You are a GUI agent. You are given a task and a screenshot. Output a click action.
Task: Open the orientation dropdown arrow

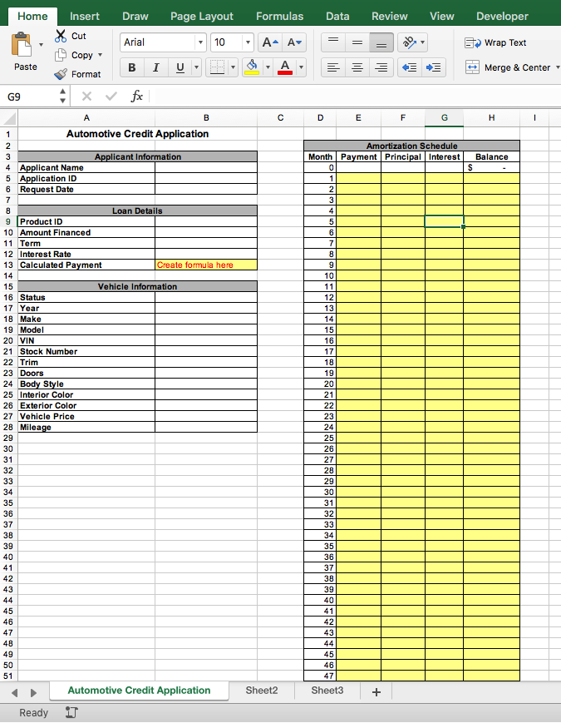coord(422,42)
